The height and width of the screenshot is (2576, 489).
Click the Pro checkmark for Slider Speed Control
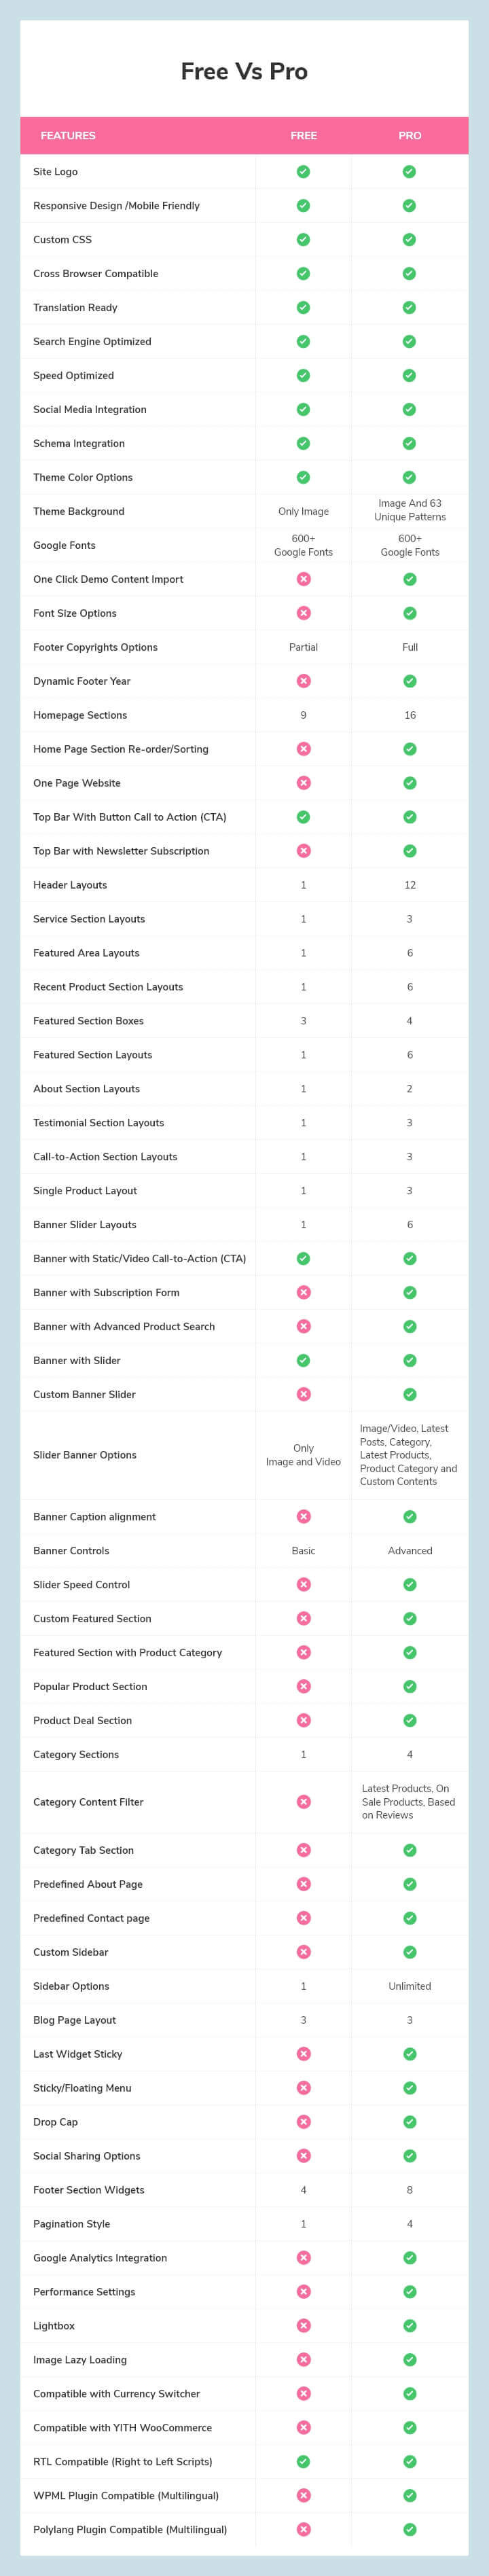click(x=409, y=1585)
